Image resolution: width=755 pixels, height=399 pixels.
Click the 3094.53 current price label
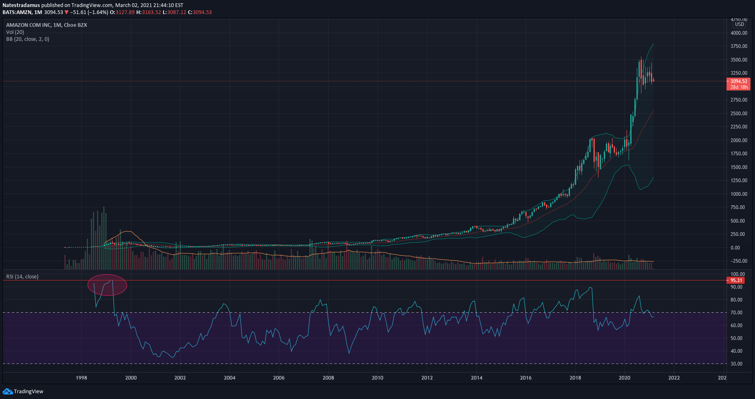pyautogui.click(x=738, y=81)
